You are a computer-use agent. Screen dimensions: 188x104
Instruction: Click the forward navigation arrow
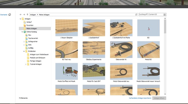coord(24,15)
